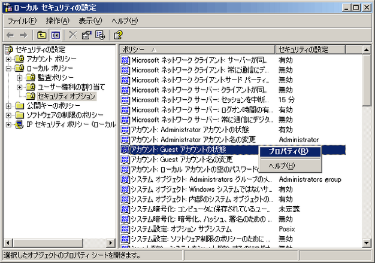Expand the ソフトウェアの制限のポリシー tree node
The width and height of the screenshot is (375, 263).
8,115
